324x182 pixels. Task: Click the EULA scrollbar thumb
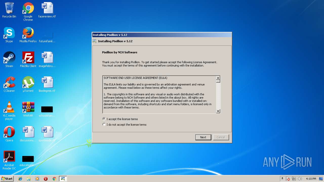[x=218, y=81]
